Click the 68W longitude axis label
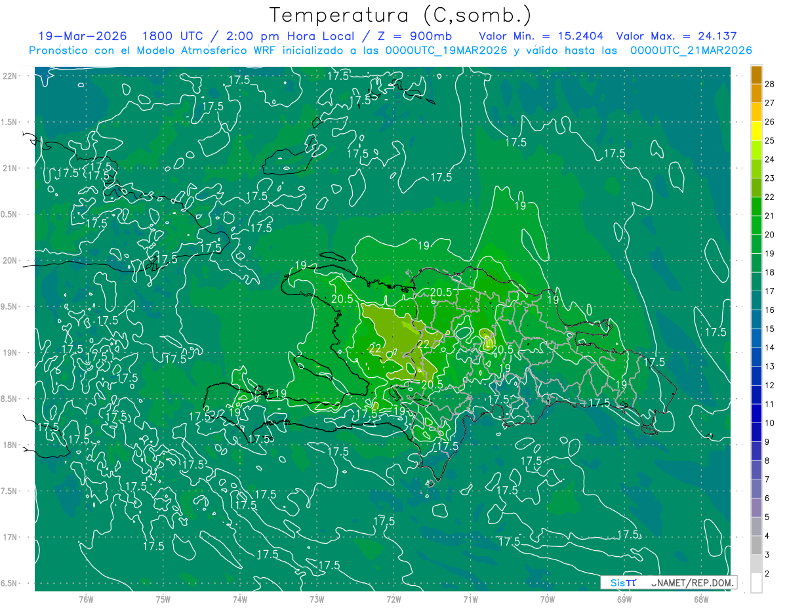This screenshot has height=608, width=787. tap(700, 599)
